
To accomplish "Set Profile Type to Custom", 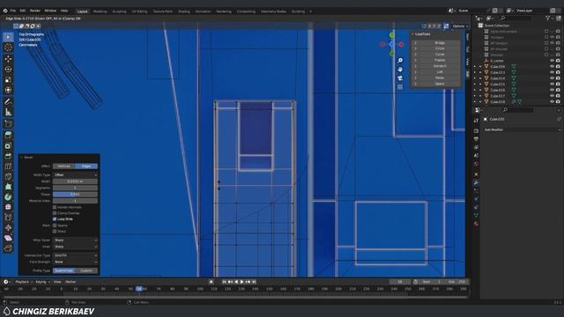I will [x=86, y=270].
